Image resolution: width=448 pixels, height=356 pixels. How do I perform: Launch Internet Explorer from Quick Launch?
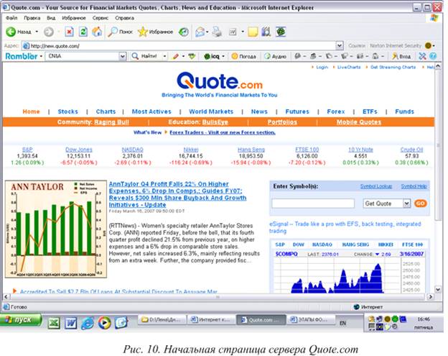(87, 323)
